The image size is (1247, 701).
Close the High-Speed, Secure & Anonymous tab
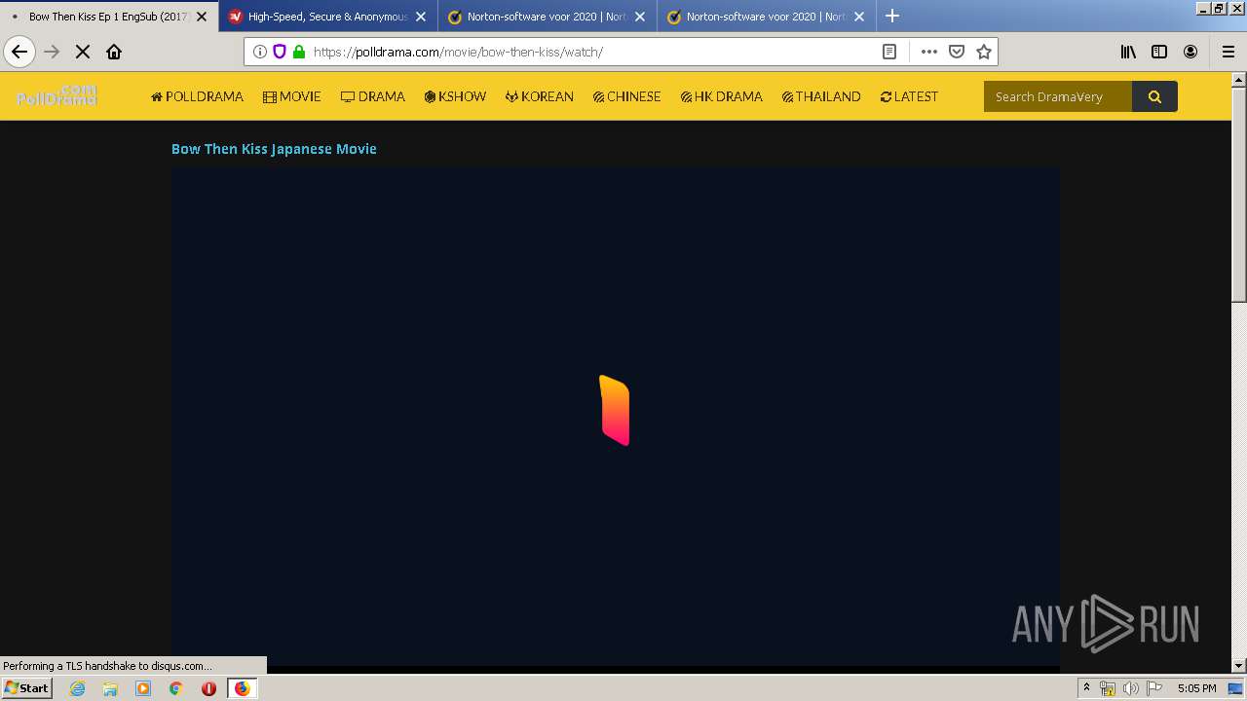[x=421, y=17]
